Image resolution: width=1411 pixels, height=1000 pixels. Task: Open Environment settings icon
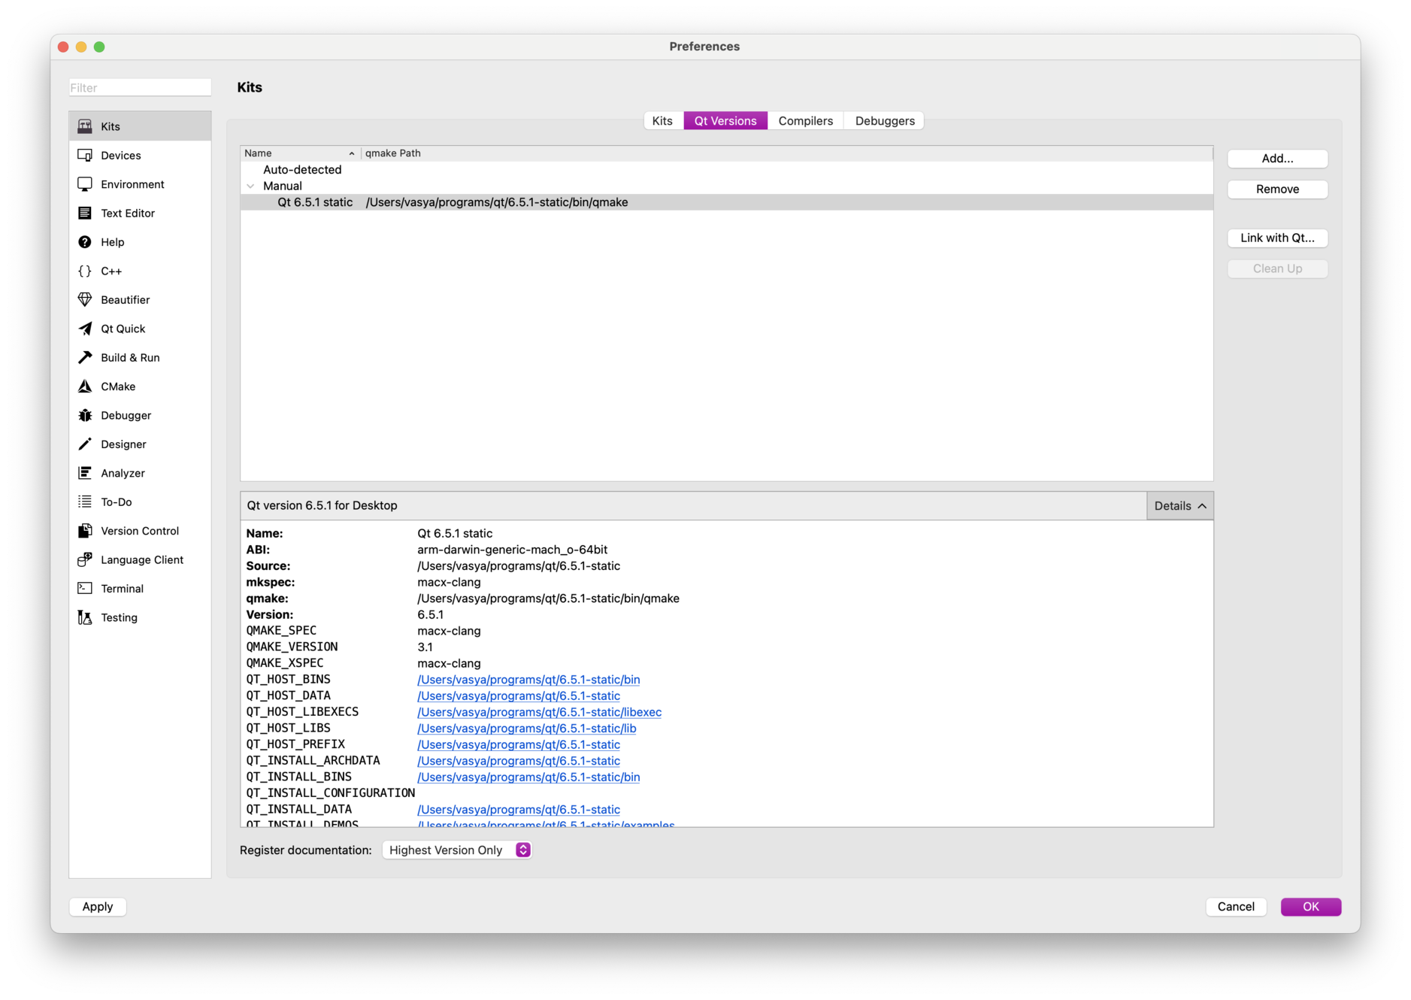85,184
